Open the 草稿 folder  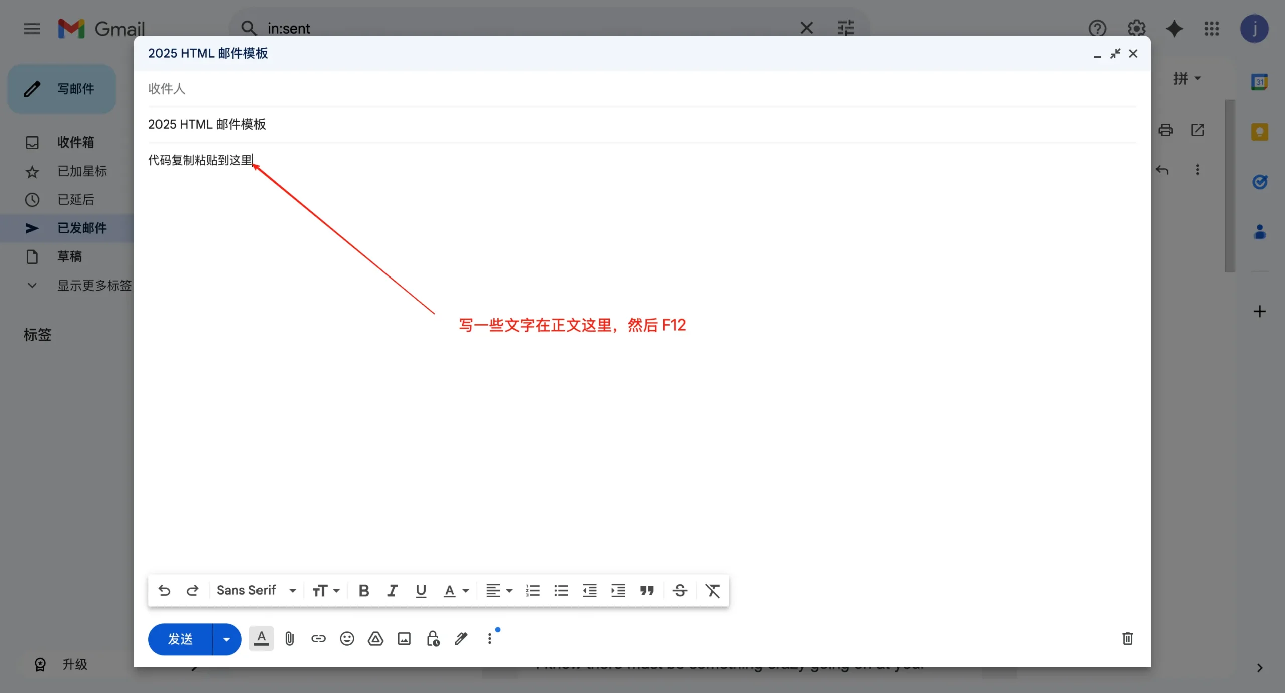click(70, 256)
